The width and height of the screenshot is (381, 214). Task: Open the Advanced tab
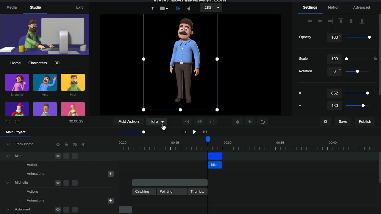tap(361, 7)
